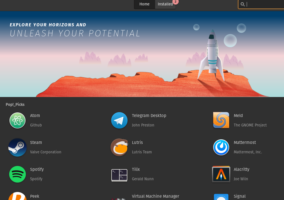
Task: Click the Signal app name
Action: (x=240, y=196)
